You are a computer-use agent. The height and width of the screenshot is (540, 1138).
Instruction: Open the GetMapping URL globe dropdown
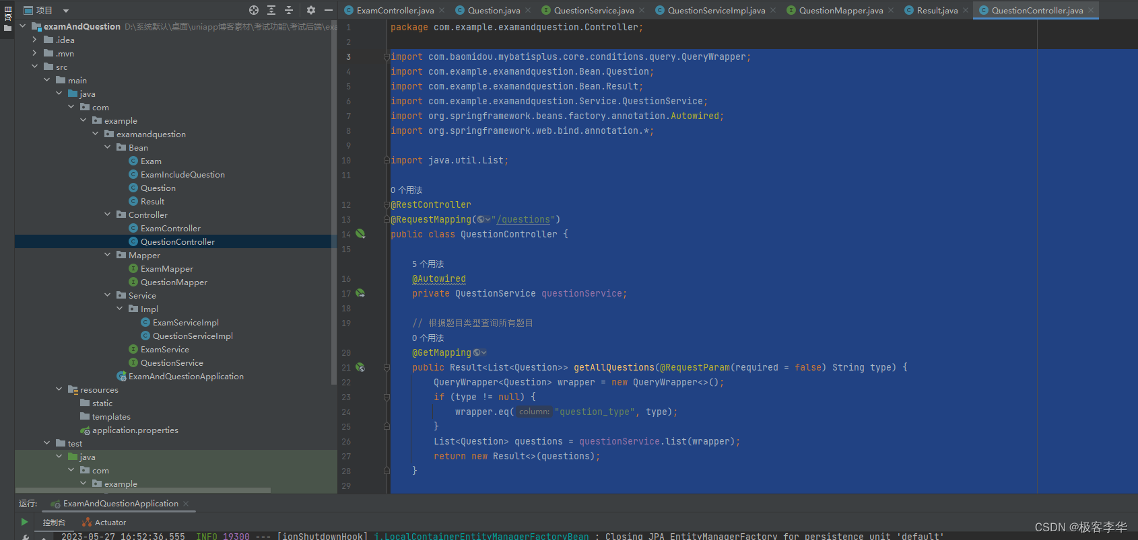[x=479, y=352]
